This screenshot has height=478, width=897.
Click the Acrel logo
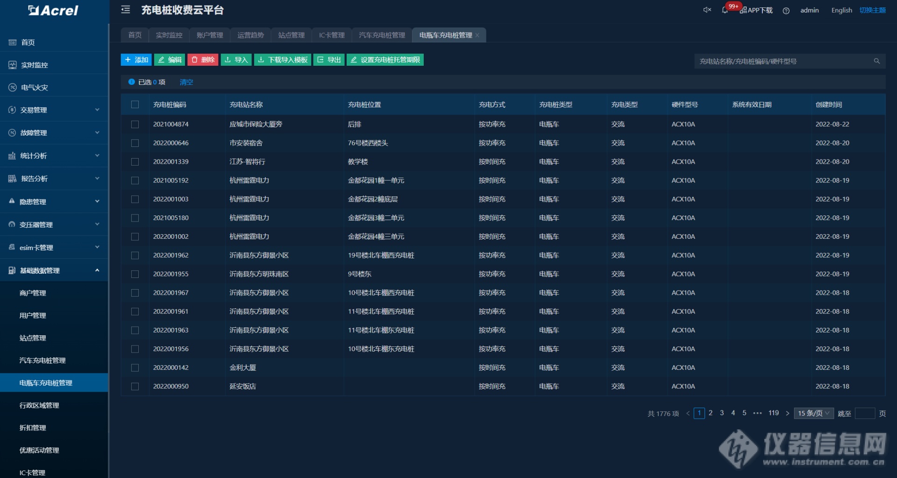point(53,10)
